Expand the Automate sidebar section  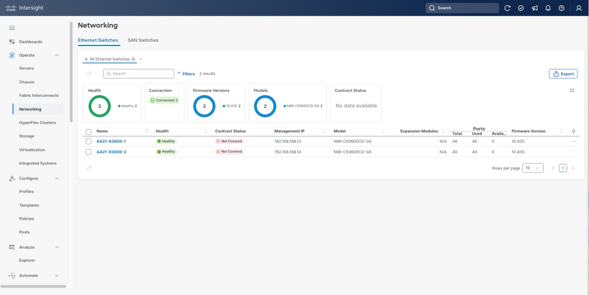pyautogui.click(x=57, y=276)
